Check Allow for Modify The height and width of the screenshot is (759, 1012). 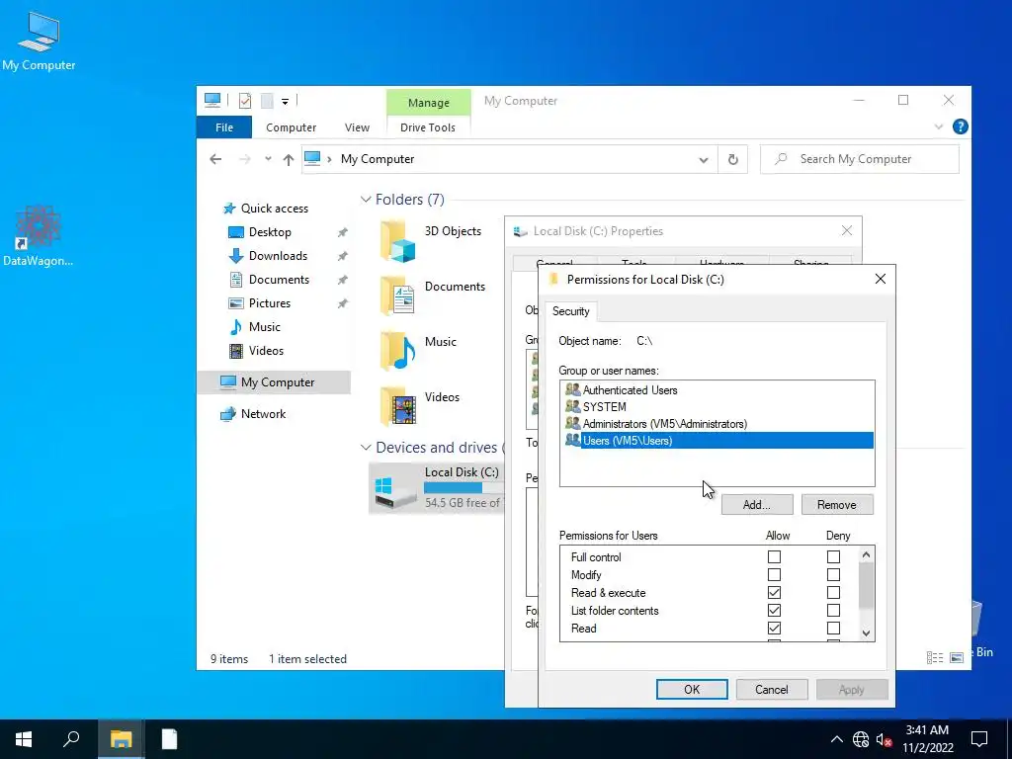point(774,574)
